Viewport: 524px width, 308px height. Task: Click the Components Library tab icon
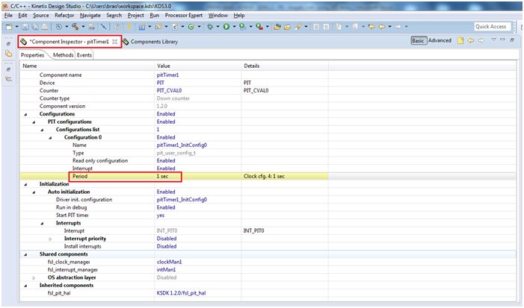click(126, 42)
